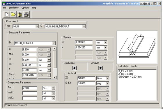Click the K_Eff = 6.623 result line
Screen dimensions: 163x110
[x=125, y=71]
